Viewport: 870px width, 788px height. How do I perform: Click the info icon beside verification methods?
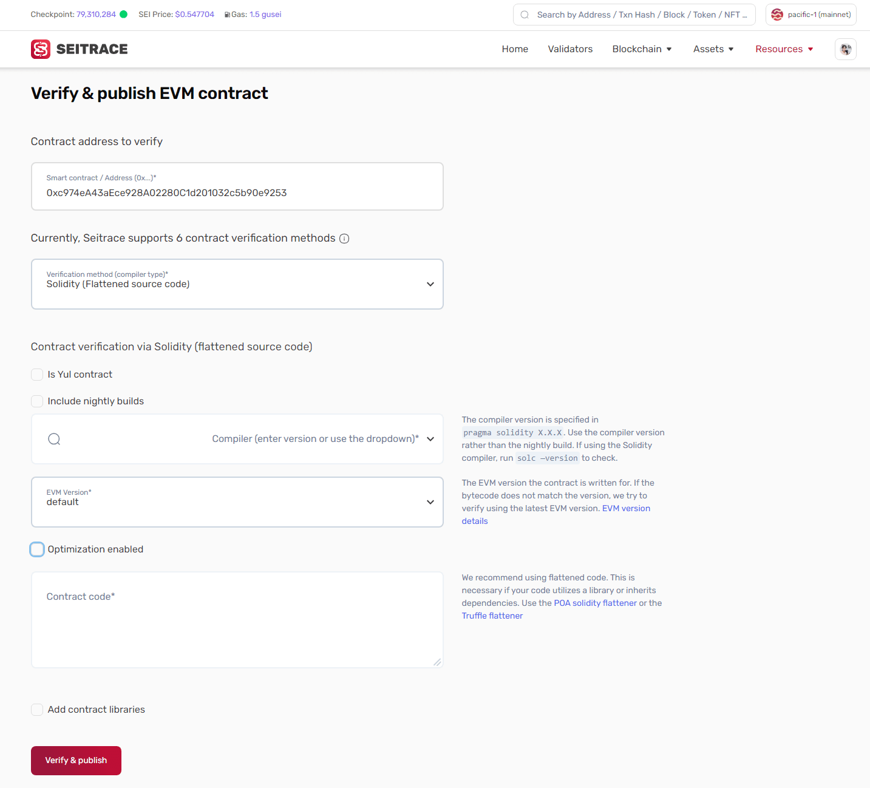coord(344,239)
